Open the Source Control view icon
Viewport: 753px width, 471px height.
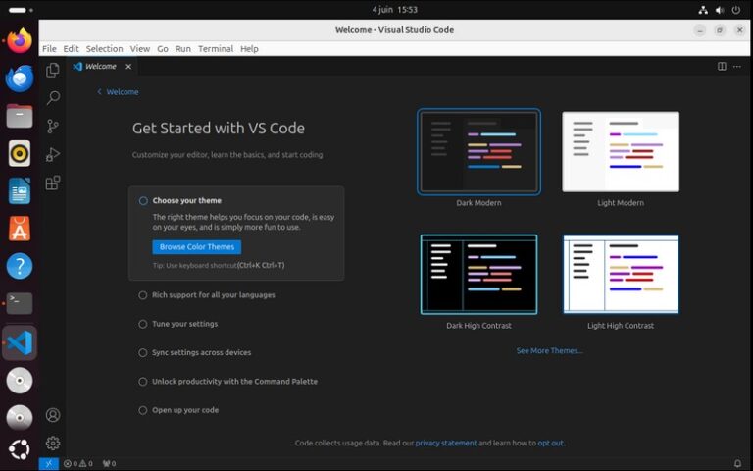[x=53, y=127]
